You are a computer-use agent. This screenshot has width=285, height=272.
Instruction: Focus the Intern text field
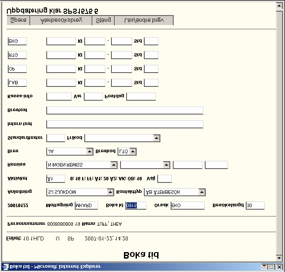pos(125,124)
